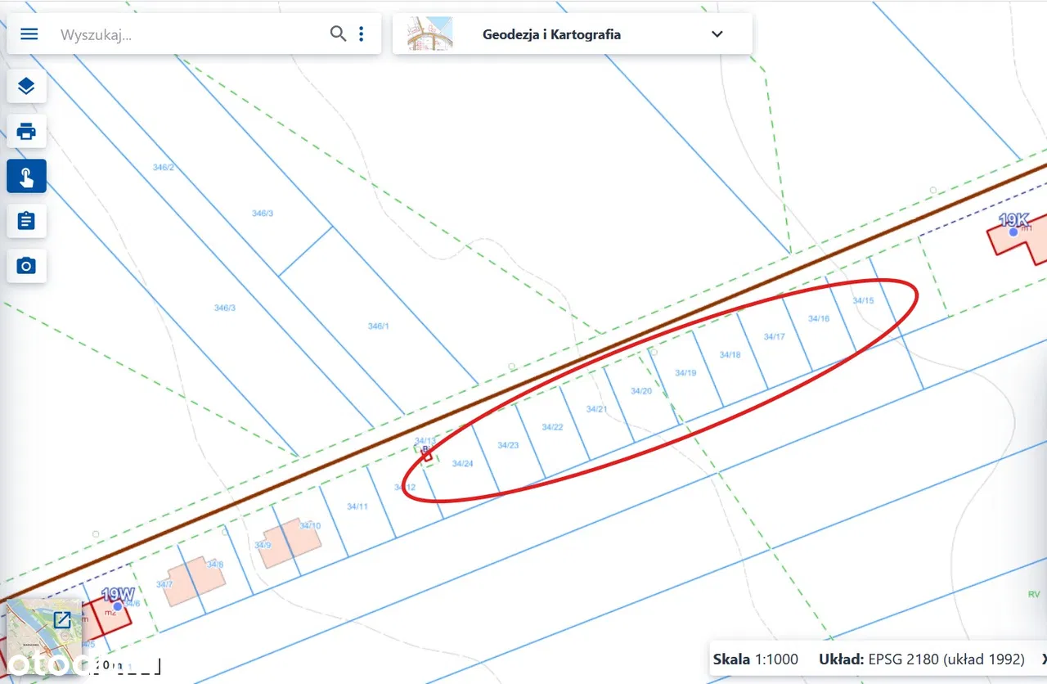Open the three-dot search options menu
The width and height of the screenshot is (1047, 684).
click(362, 34)
